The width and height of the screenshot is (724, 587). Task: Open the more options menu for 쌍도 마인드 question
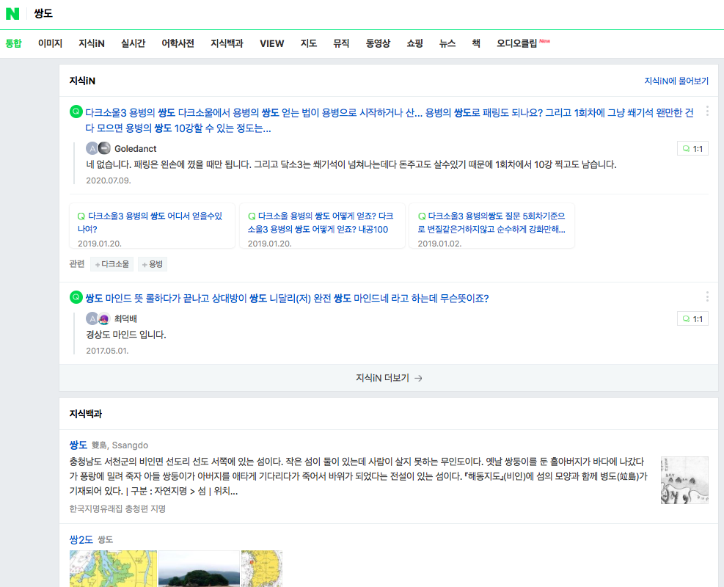point(707,296)
